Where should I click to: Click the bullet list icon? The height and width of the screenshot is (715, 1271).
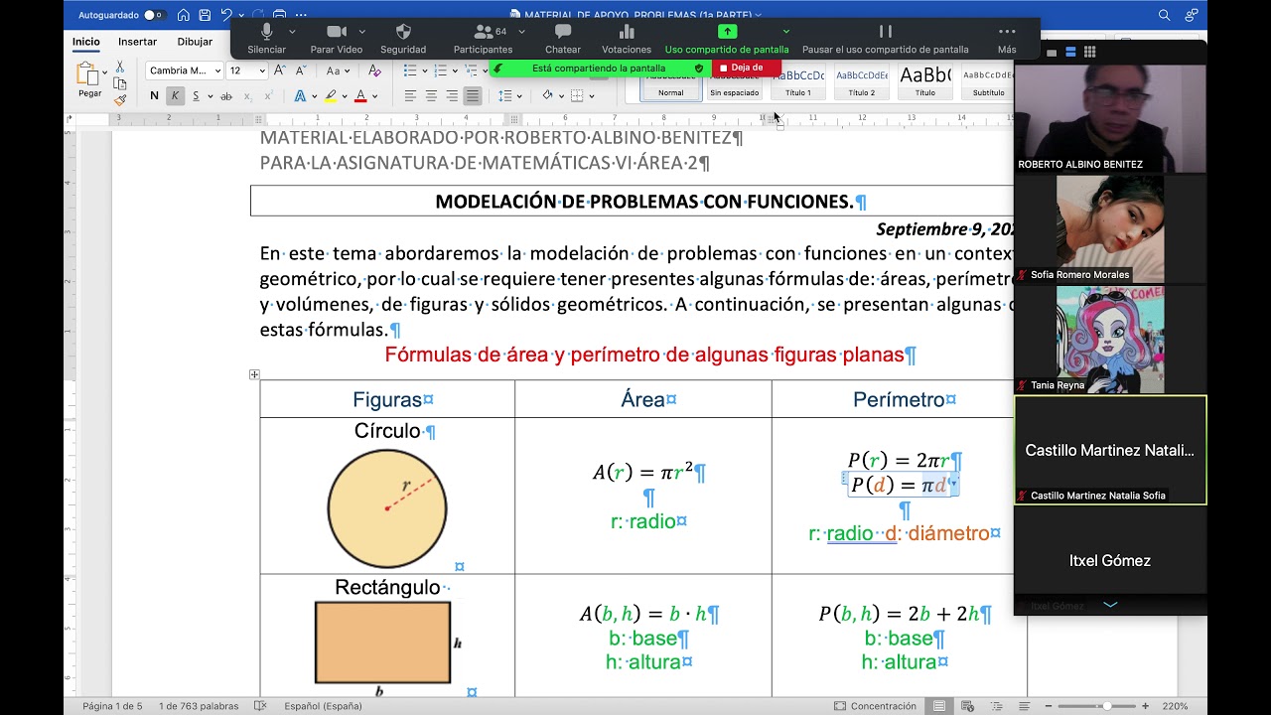pyautogui.click(x=410, y=71)
